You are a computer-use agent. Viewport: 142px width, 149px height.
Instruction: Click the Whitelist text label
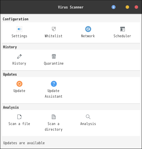(54, 36)
